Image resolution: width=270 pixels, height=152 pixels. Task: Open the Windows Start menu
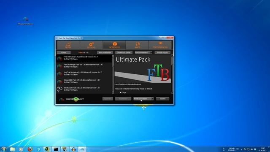coord(4,149)
